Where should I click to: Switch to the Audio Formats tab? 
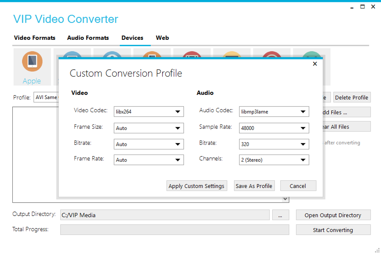(88, 38)
